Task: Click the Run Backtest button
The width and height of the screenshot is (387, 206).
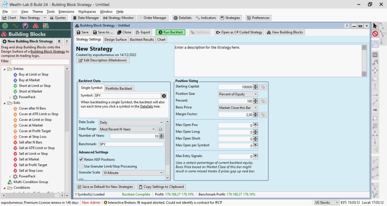Action: tap(171, 32)
